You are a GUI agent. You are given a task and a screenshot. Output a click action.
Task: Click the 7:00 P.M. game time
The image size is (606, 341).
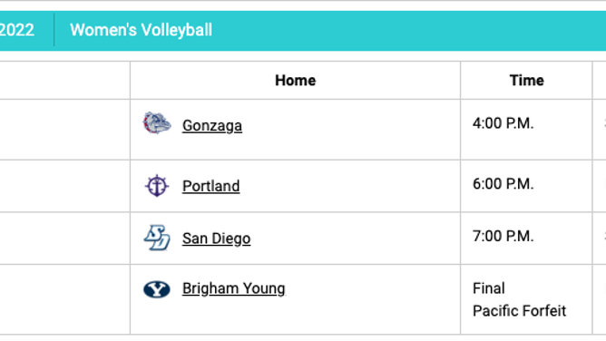tap(503, 236)
